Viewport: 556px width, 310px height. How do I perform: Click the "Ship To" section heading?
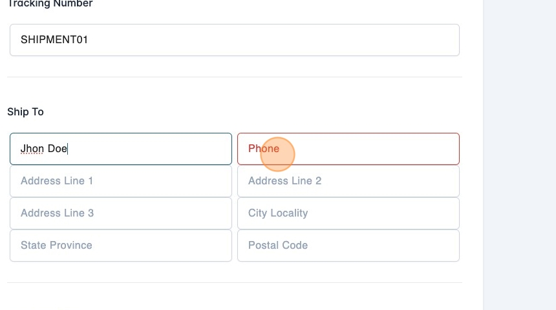26,112
